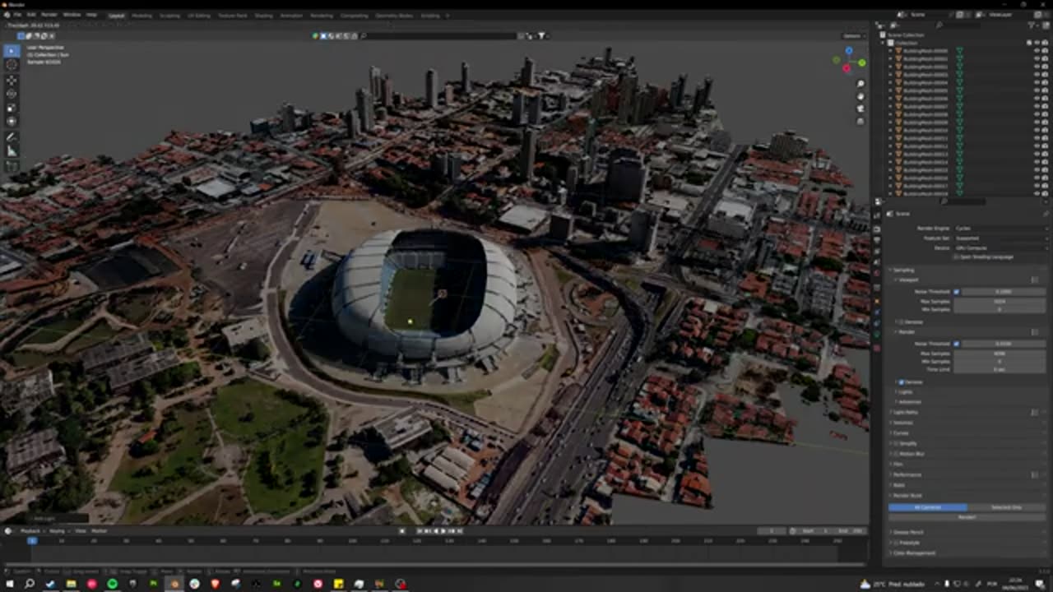Open the Render menu
Viewport: 1053px width, 592px height.
49,15
